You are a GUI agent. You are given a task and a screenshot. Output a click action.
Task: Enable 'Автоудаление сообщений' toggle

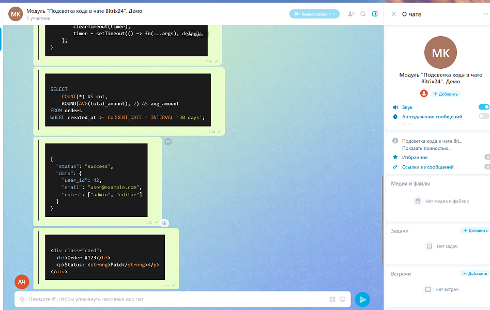coord(483,116)
